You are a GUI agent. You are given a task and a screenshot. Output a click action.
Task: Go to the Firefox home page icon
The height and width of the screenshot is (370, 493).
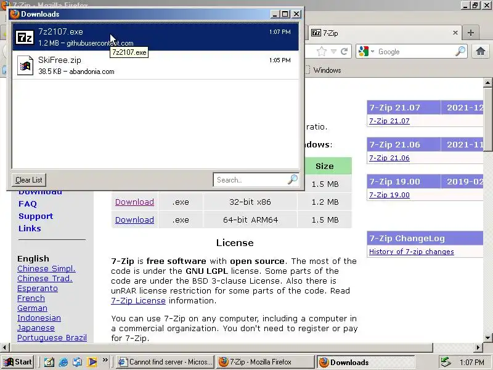481,51
